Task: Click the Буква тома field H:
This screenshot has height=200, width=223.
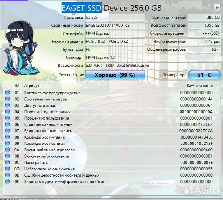Action: [x=115, y=49]
